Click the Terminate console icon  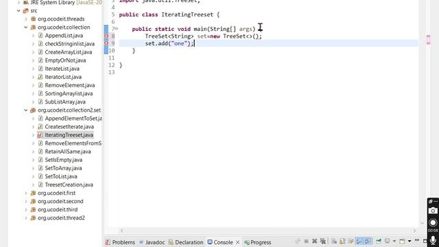(x=307, y=241)
